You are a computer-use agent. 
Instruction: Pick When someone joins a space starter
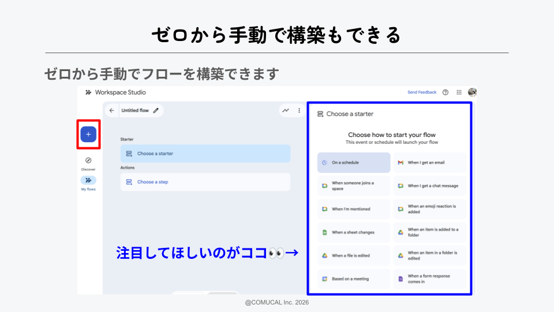(x=354, y=186)
